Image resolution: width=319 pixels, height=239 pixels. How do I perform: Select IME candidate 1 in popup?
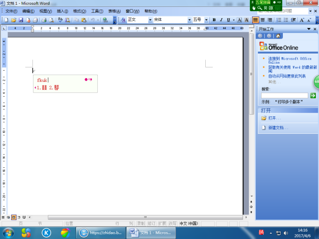point(42,88)
